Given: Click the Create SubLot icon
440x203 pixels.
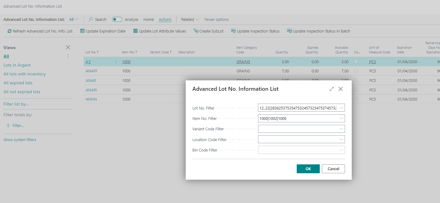Looking at the screenshot, I should [196, 31].
